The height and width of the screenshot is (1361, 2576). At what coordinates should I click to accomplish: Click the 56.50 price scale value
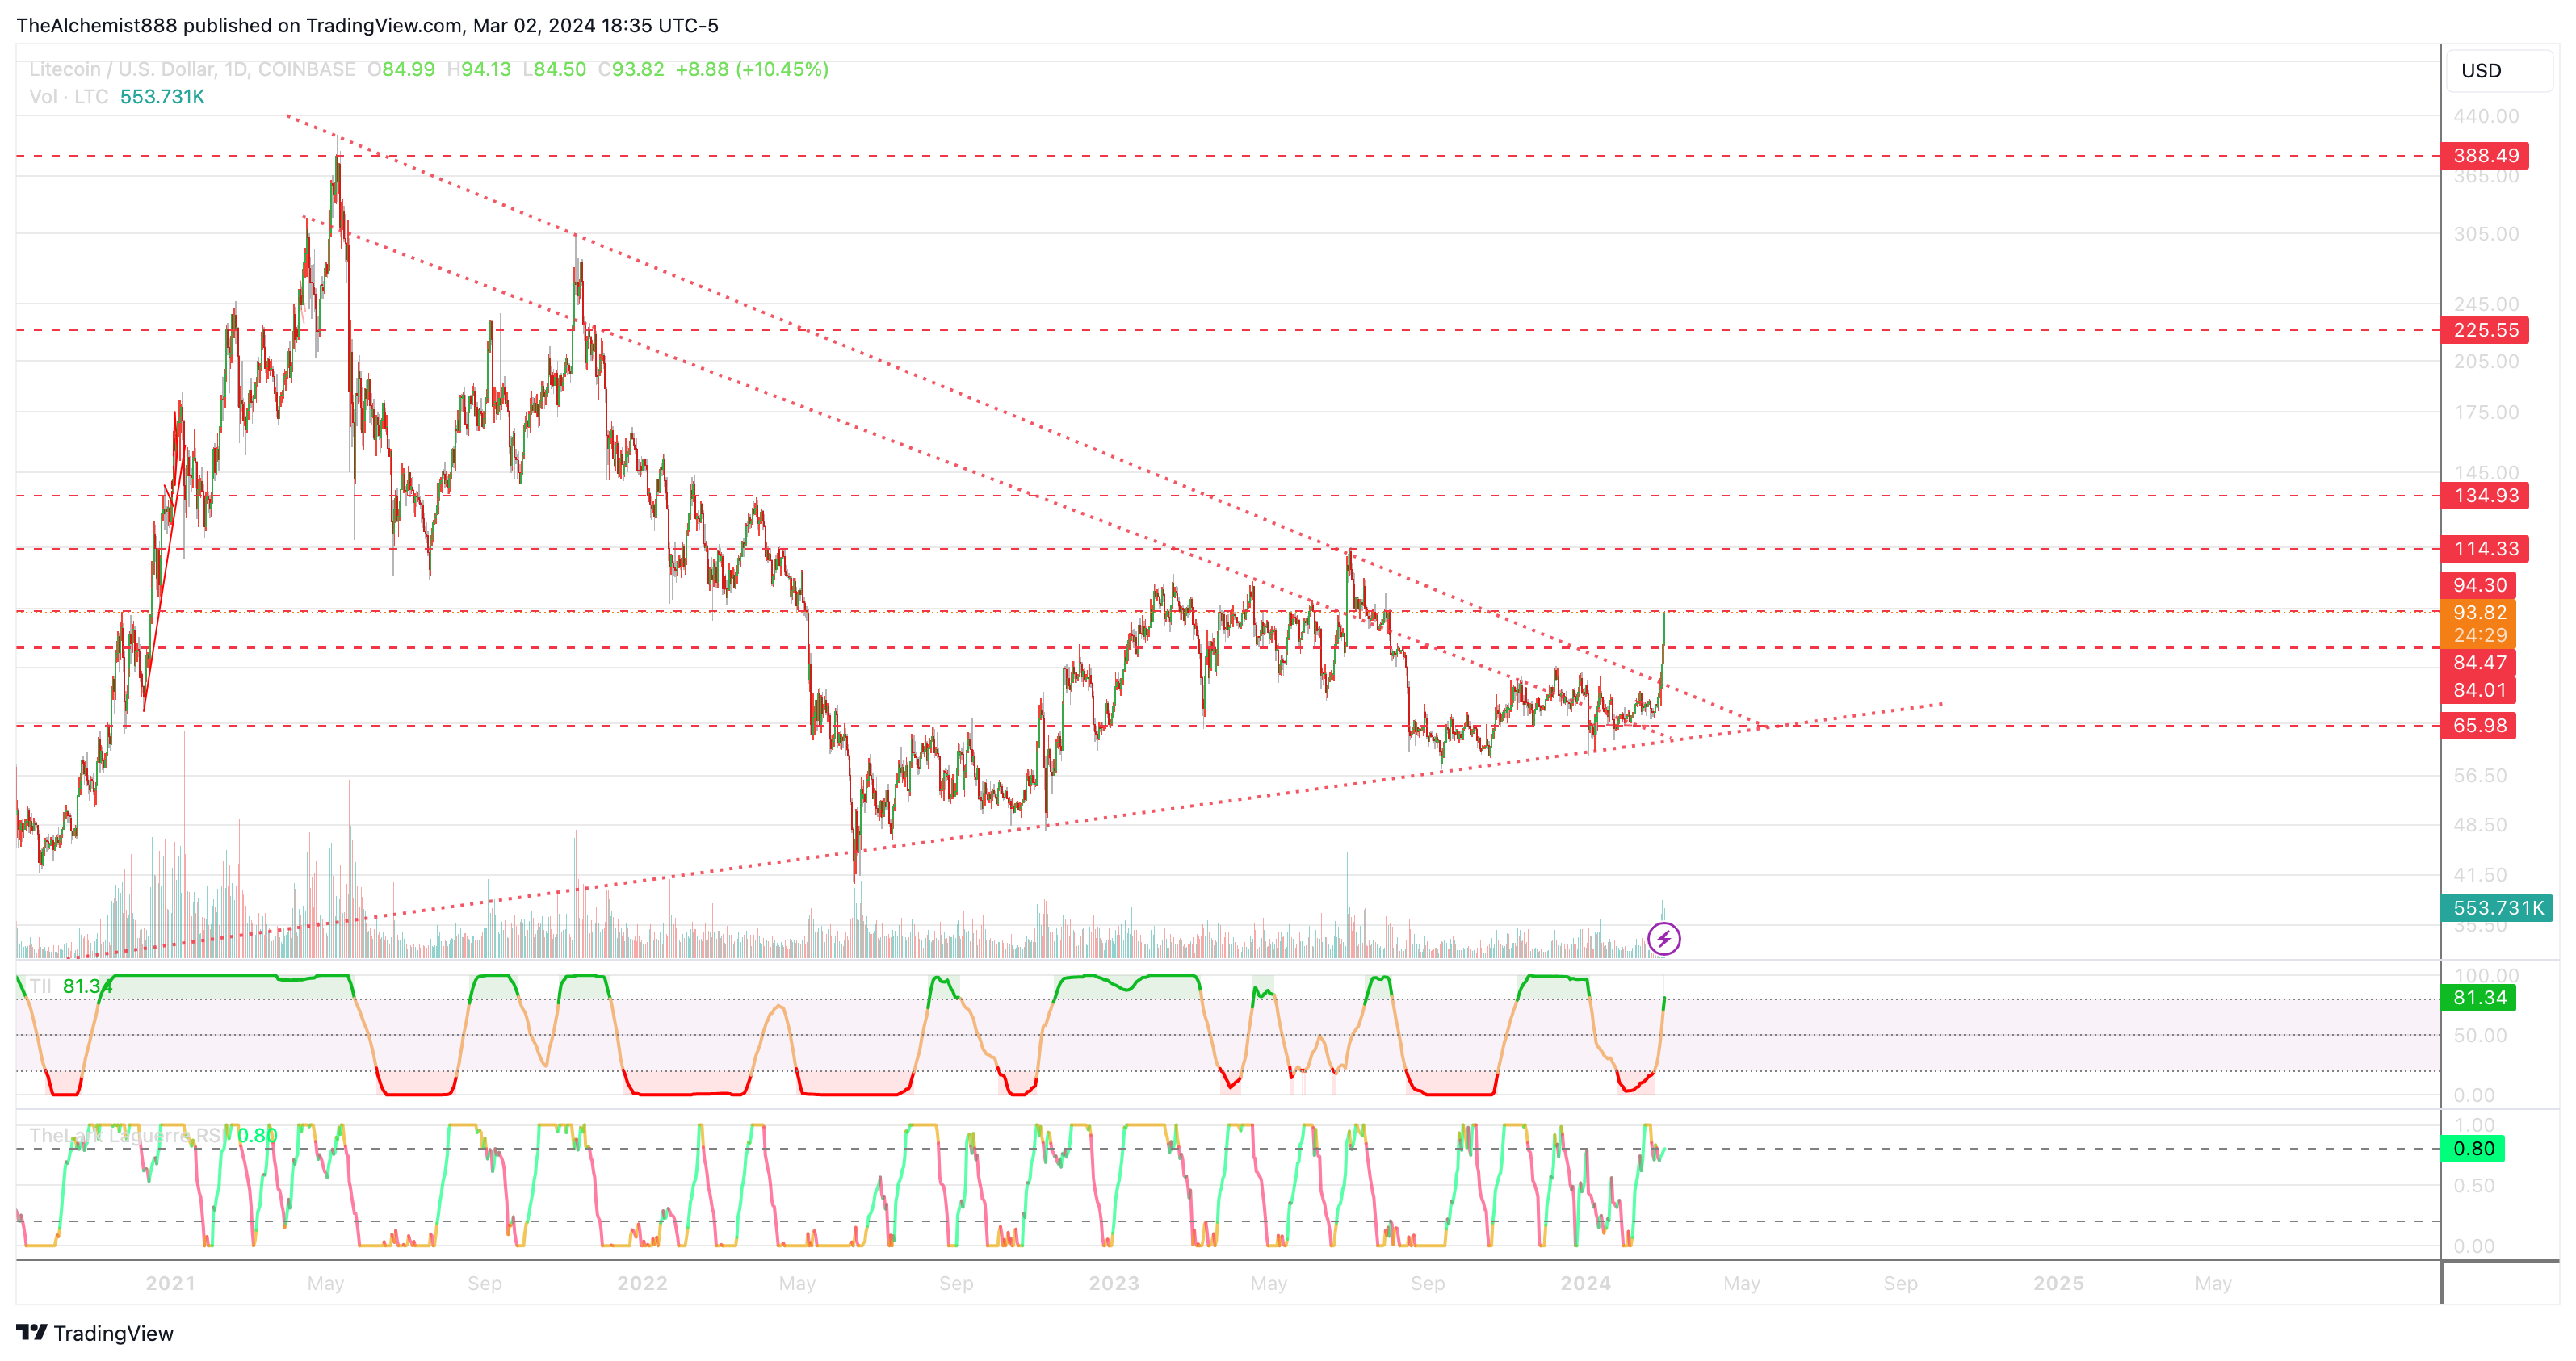2480,775
